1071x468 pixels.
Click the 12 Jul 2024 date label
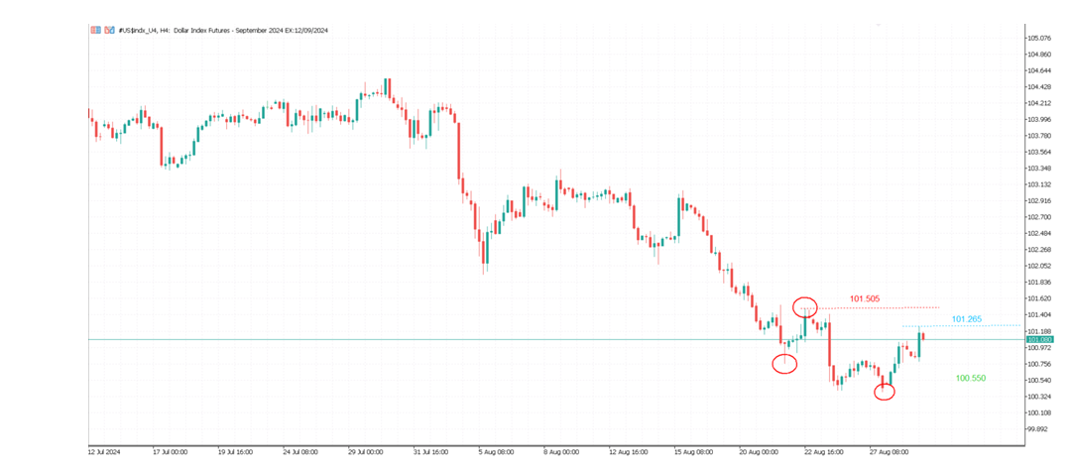click(106, 449)
